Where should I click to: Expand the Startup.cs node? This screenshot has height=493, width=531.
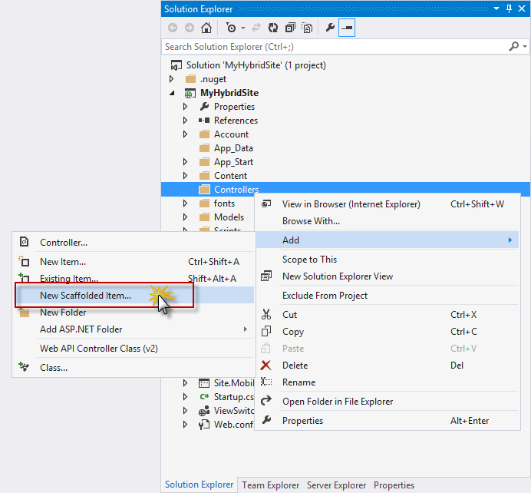[x=185, y=396]
